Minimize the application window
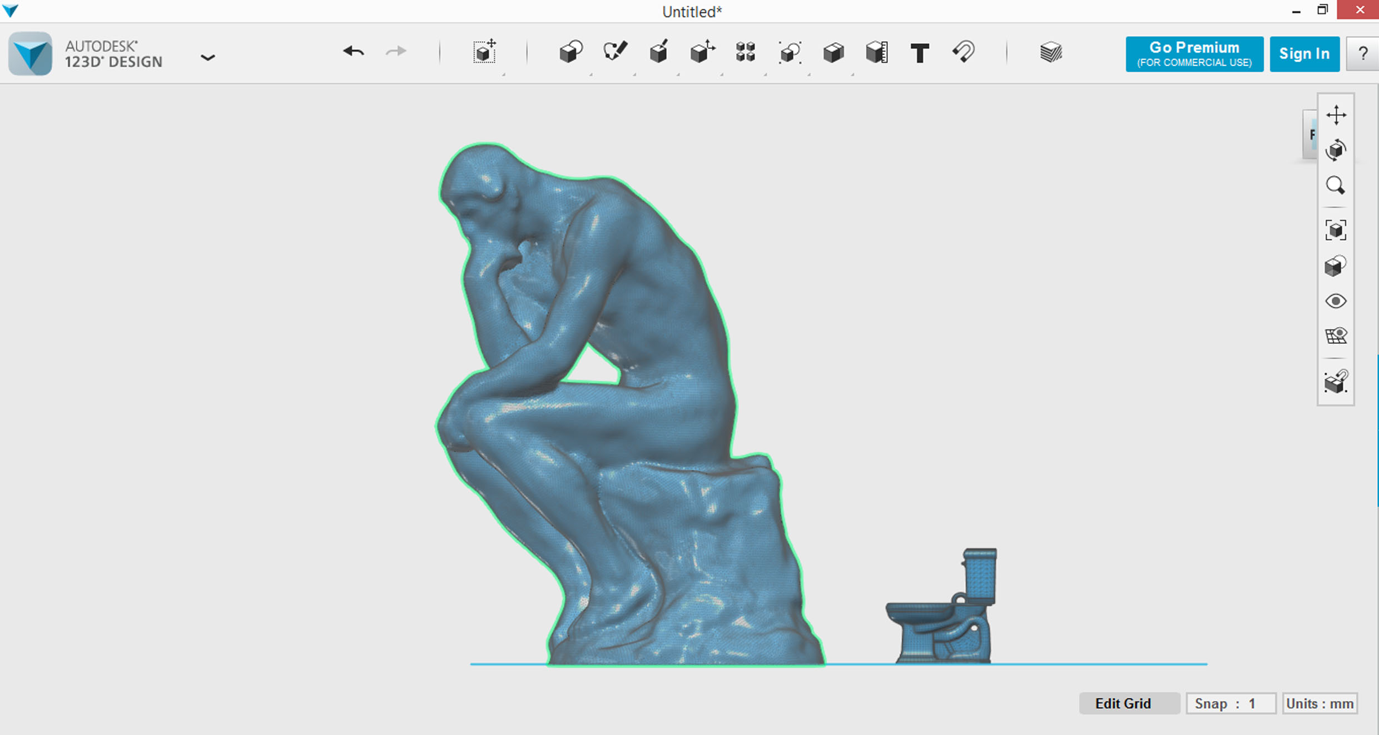1379x735 pixels. coord(1296,11)
